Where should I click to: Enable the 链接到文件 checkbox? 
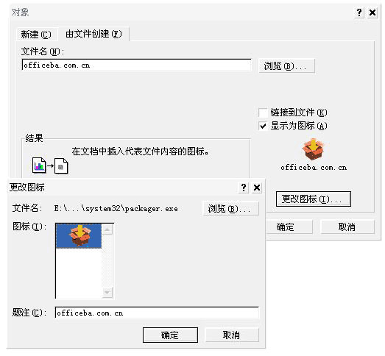[x=263, y=113]
